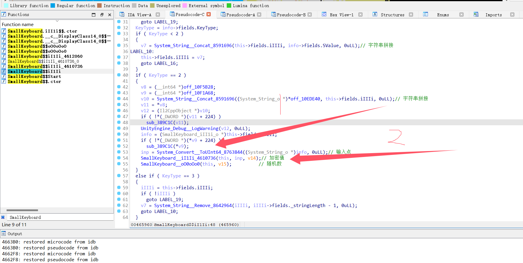Close the Enums tab
The height and width of the screenshot is (263, 523).
coord(461,15)
